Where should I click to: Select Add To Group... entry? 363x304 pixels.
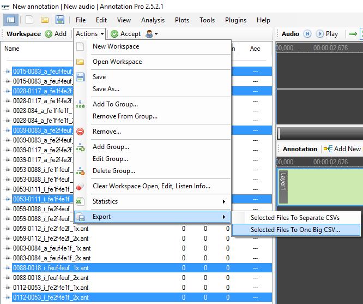tap(152, 104)
